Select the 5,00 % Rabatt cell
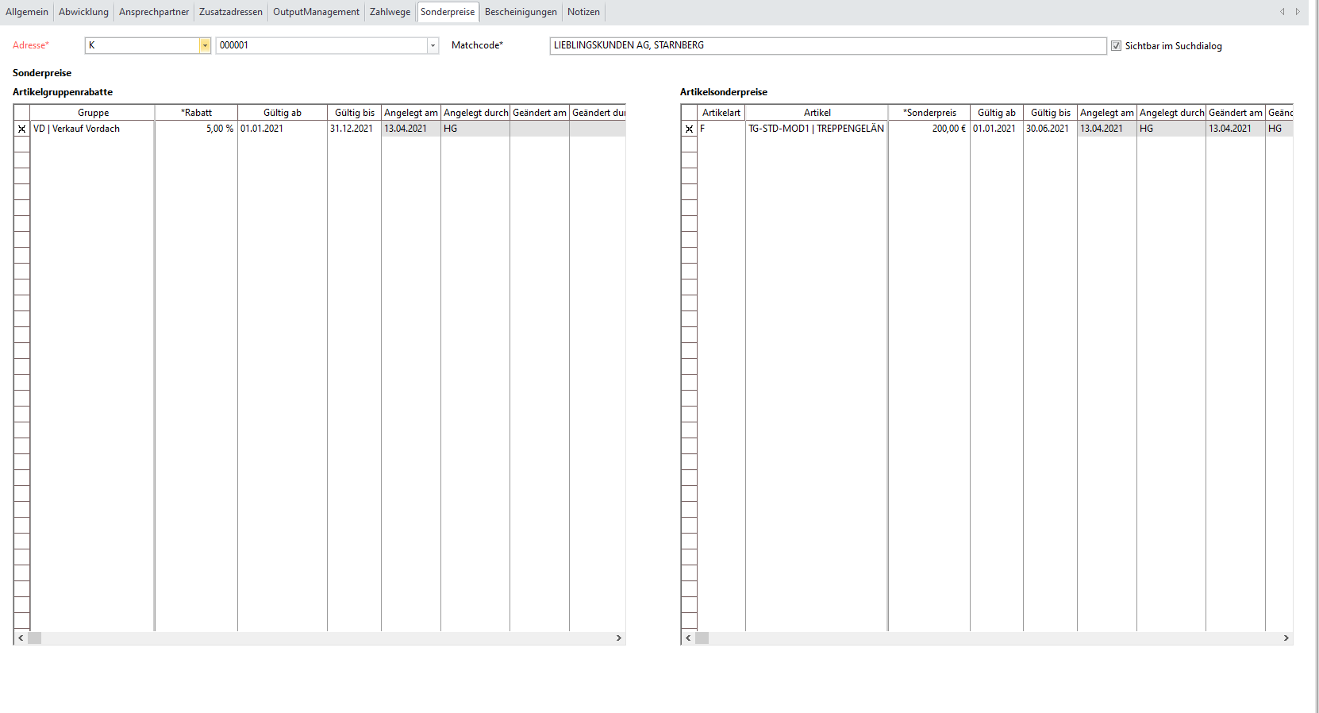The height and width of the screenshot is (713, 1319). pos(196,129)
